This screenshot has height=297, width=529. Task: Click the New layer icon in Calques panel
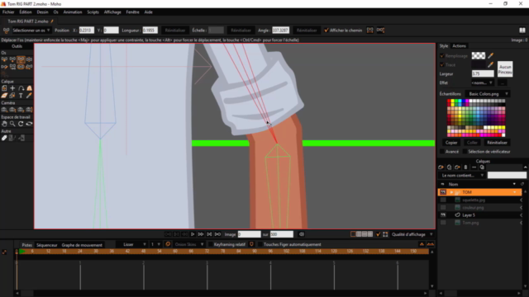(x=441, y=167)
